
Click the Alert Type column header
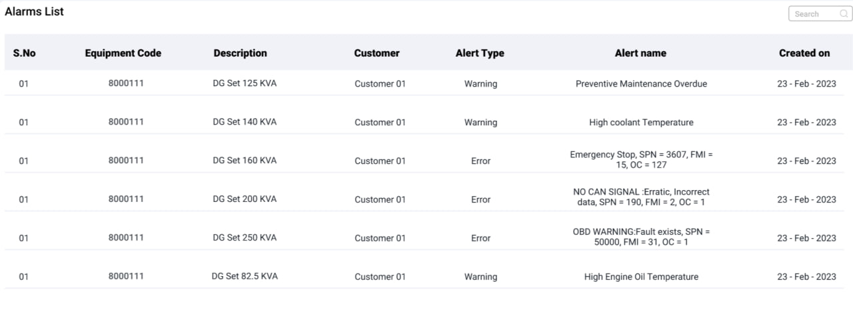(480, 53)
